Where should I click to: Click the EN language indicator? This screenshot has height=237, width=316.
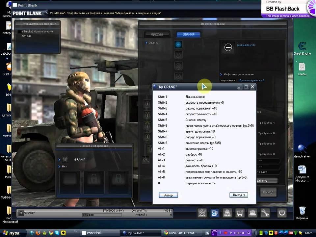207,233
